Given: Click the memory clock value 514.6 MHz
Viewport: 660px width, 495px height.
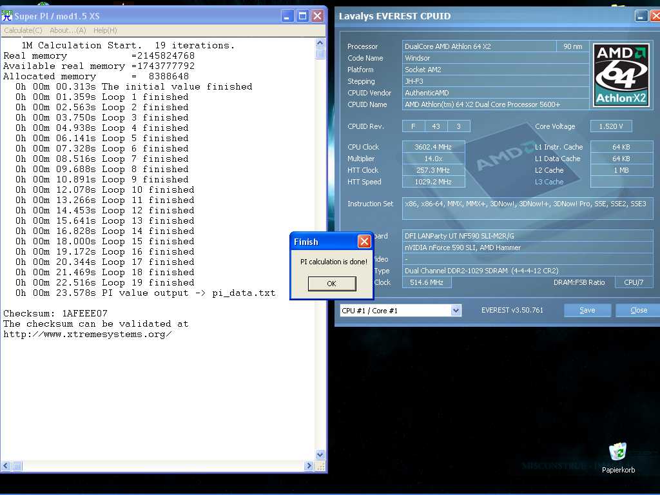Looking at the screenshot, I should coord(427,282).
